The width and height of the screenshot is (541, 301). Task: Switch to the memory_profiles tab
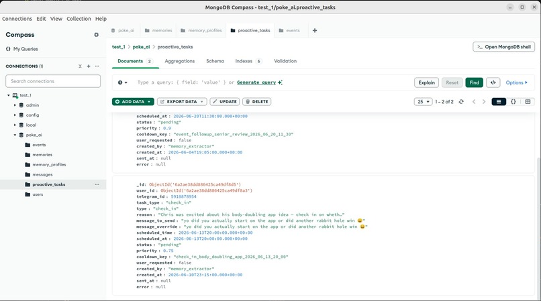(x=201, y=30)
